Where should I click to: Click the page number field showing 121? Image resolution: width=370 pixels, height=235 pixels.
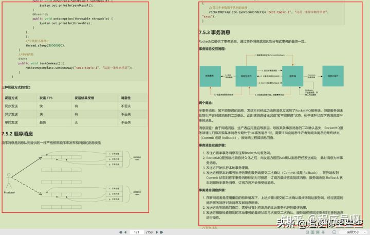137,232
